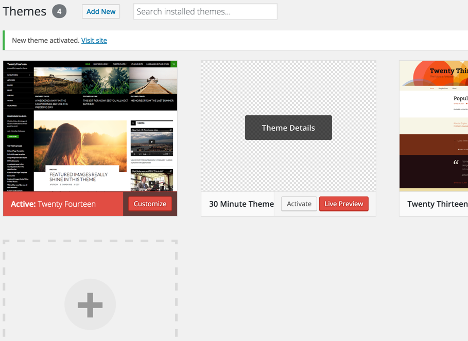The image size is (468, 341).
Task: Click the Twenty Thirteen theme name
Action: coord(438,204)
